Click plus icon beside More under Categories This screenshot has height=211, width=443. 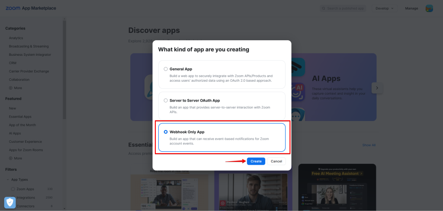tap(10, 88)
